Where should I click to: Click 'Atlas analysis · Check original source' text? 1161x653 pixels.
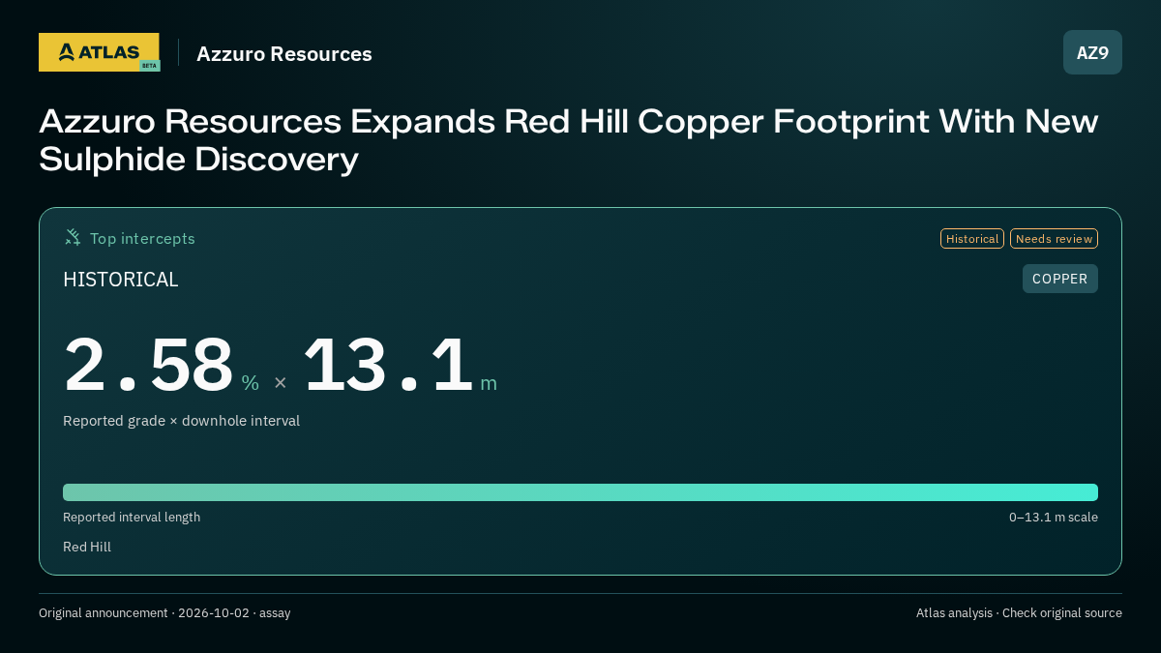pyautogui.click(x=1019, y=612)
